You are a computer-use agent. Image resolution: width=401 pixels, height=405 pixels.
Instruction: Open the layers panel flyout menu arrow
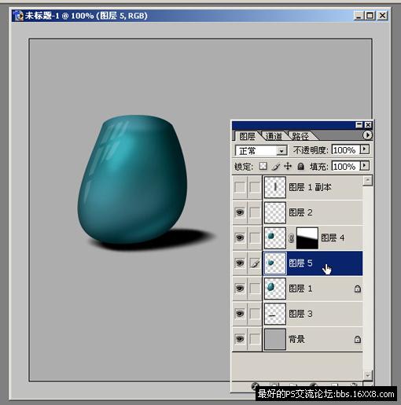tap(367, 135)
